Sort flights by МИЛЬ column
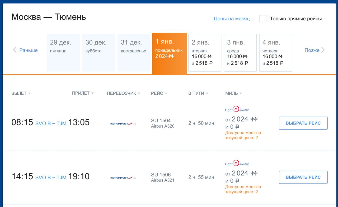This screenshot has height=207, width=338. (x=233, y=93)
